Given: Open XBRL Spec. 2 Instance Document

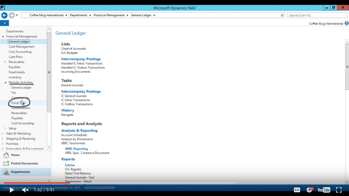Looking at the screenshot, I should (87, 153).
